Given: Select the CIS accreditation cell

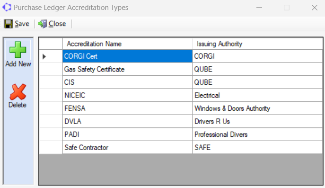Looking at the screenshot, I should [127, 82].
